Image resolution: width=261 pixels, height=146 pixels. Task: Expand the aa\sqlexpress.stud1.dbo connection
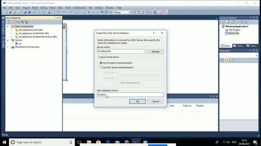pyautogui.click(x=11, y=30)
